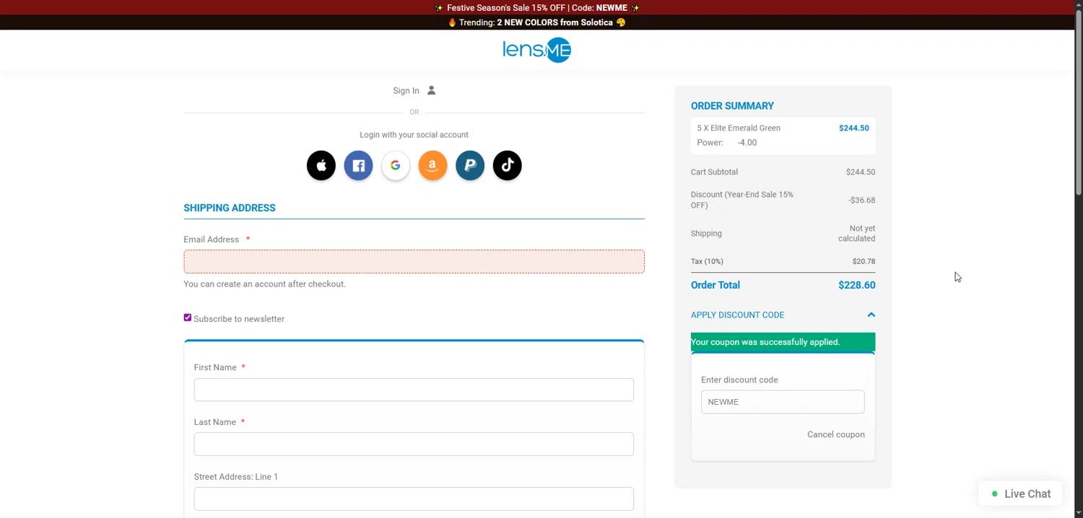Log in with Amazon icon

[432, 165]
